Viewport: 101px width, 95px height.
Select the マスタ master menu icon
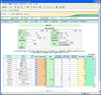coord(54,18)
